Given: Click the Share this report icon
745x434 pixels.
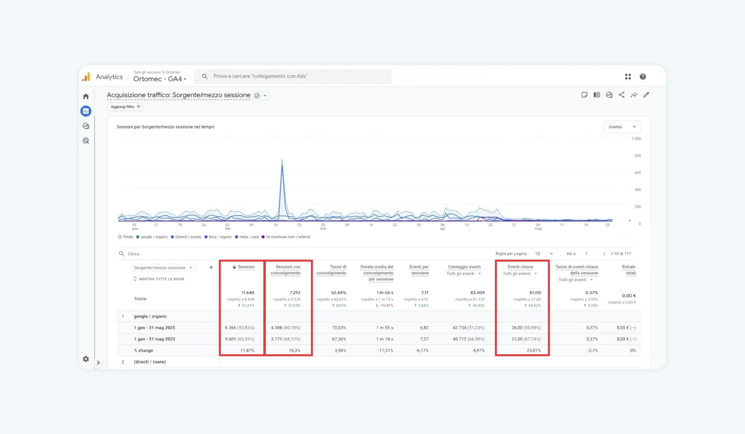Looking at the screenshot, I should (x=621, y=95).
